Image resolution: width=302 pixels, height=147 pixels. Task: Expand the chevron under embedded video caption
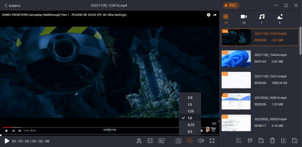click(109, 132)
